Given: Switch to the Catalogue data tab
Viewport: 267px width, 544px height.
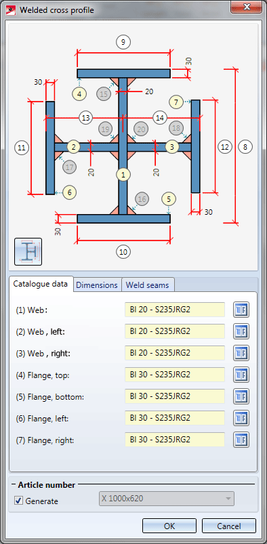Looking at the screenshot, I should click(x=41, y=284).
